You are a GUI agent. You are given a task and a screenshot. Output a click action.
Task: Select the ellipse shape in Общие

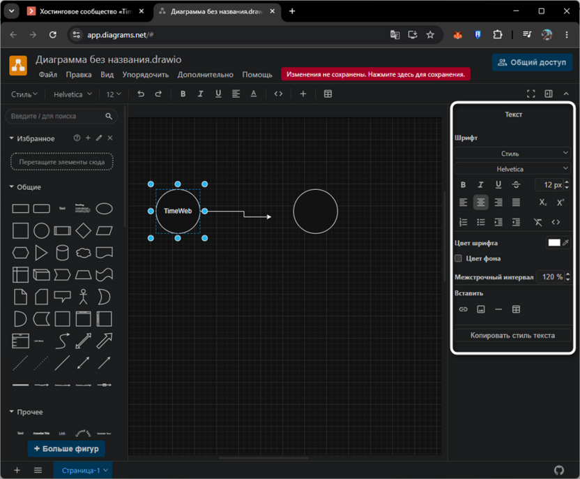[x=105, y=209]
